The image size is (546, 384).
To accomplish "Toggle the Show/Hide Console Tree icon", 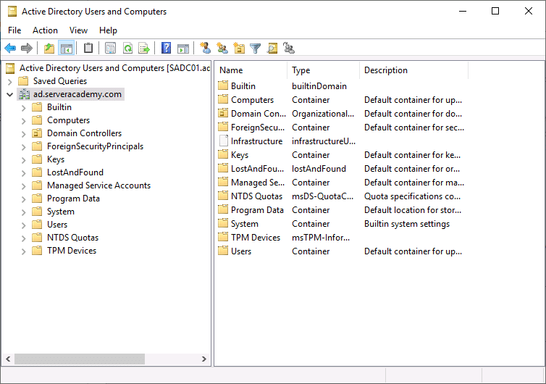I will point(67,48).
